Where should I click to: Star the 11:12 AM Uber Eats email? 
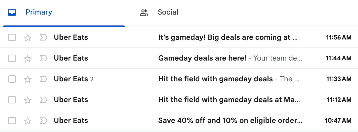28,100
